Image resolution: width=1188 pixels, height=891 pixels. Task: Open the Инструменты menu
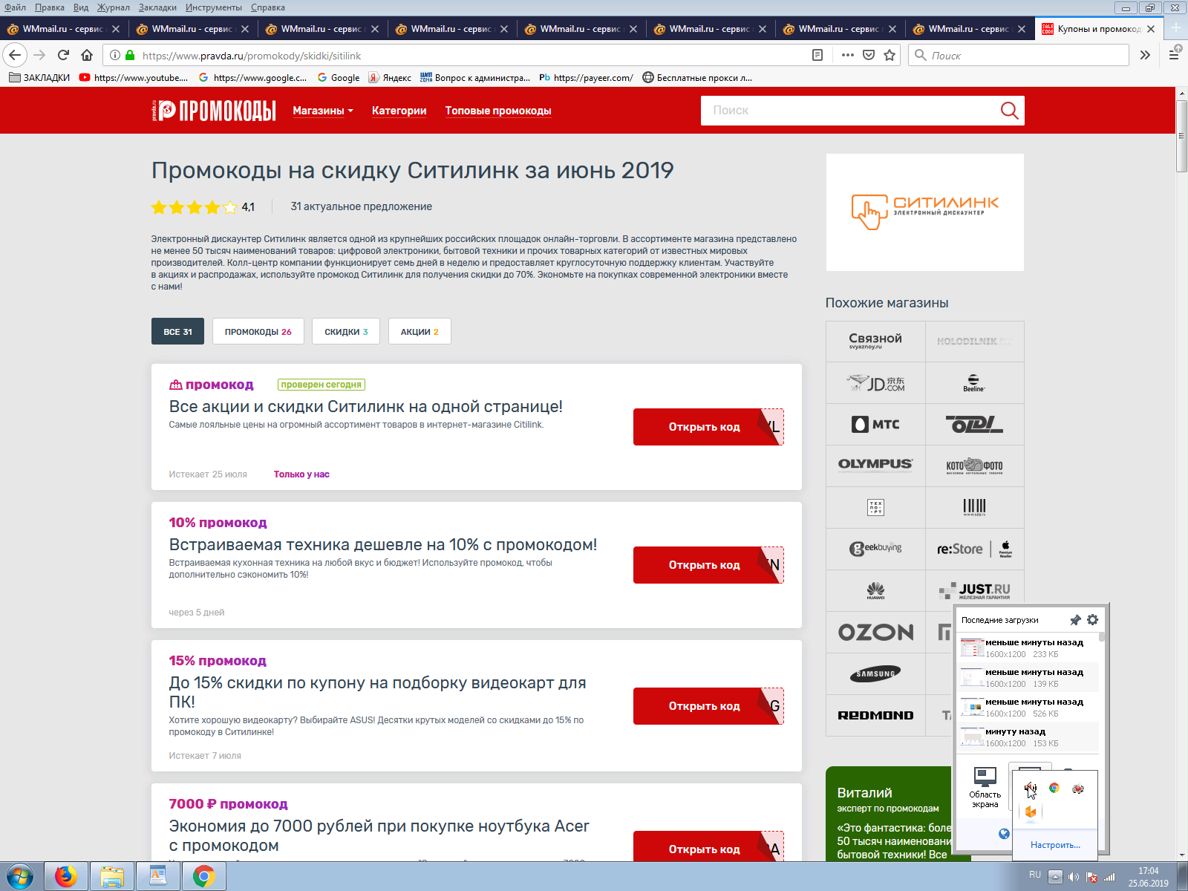[214, 7]
